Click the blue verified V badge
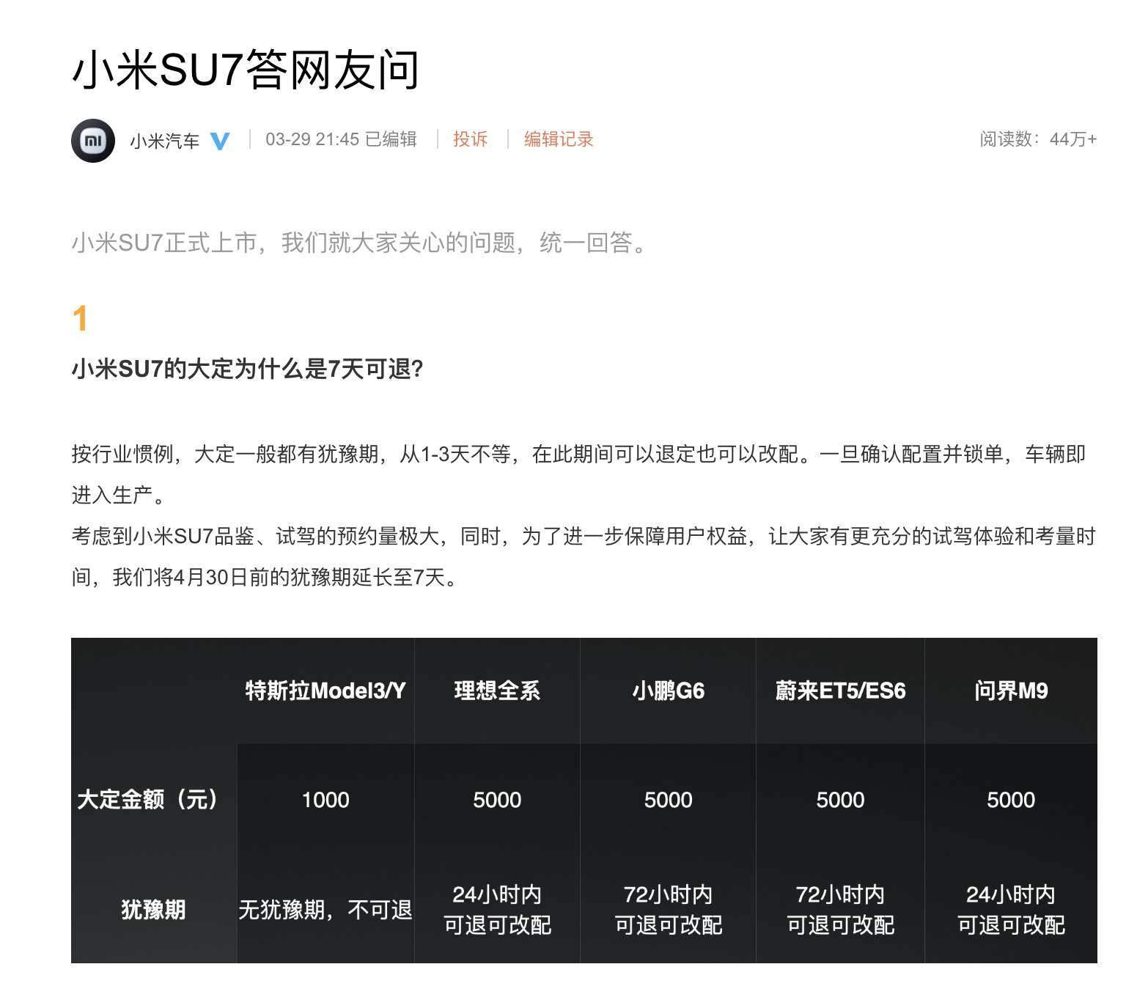 (x=219, y=140)
